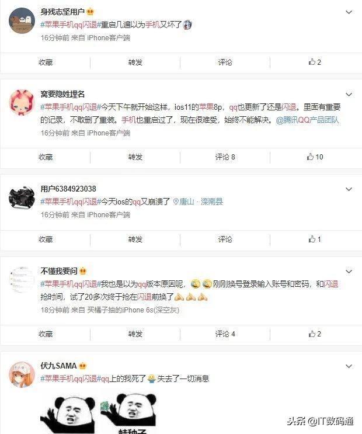The height and width of the screenshot is (434, 362).
Task: Like 不懂我要问's post
Action: [315, 334]
